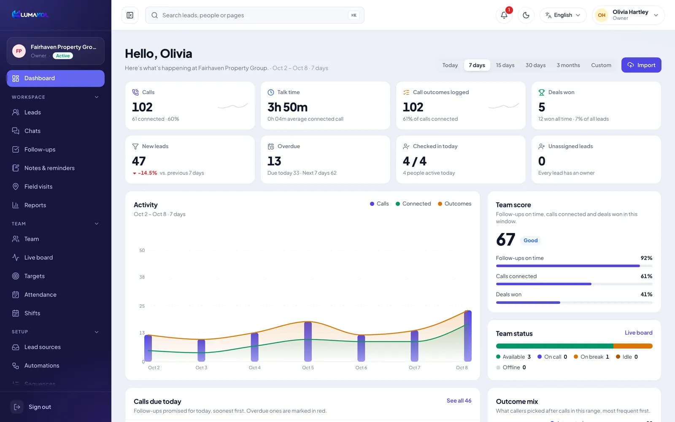This screenshot has height=422, width=675.
Task: Open Field visits in sidebar
Action: click(56, 187)
